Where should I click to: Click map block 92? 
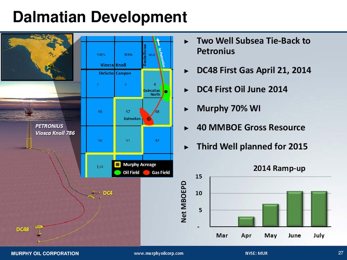(x=157, y=140)
